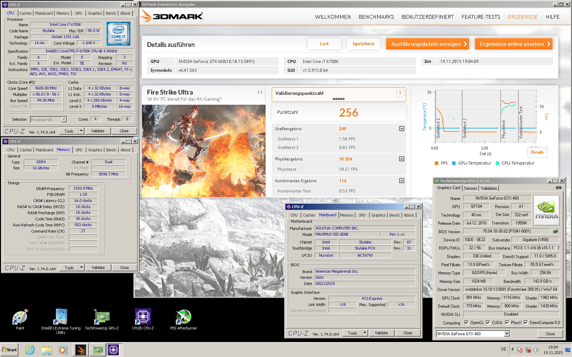Click the BIOS save chip icon in GPU-Z
Image resolution: width=572 pixels, height=357 pixels.
tap(556, 231)
